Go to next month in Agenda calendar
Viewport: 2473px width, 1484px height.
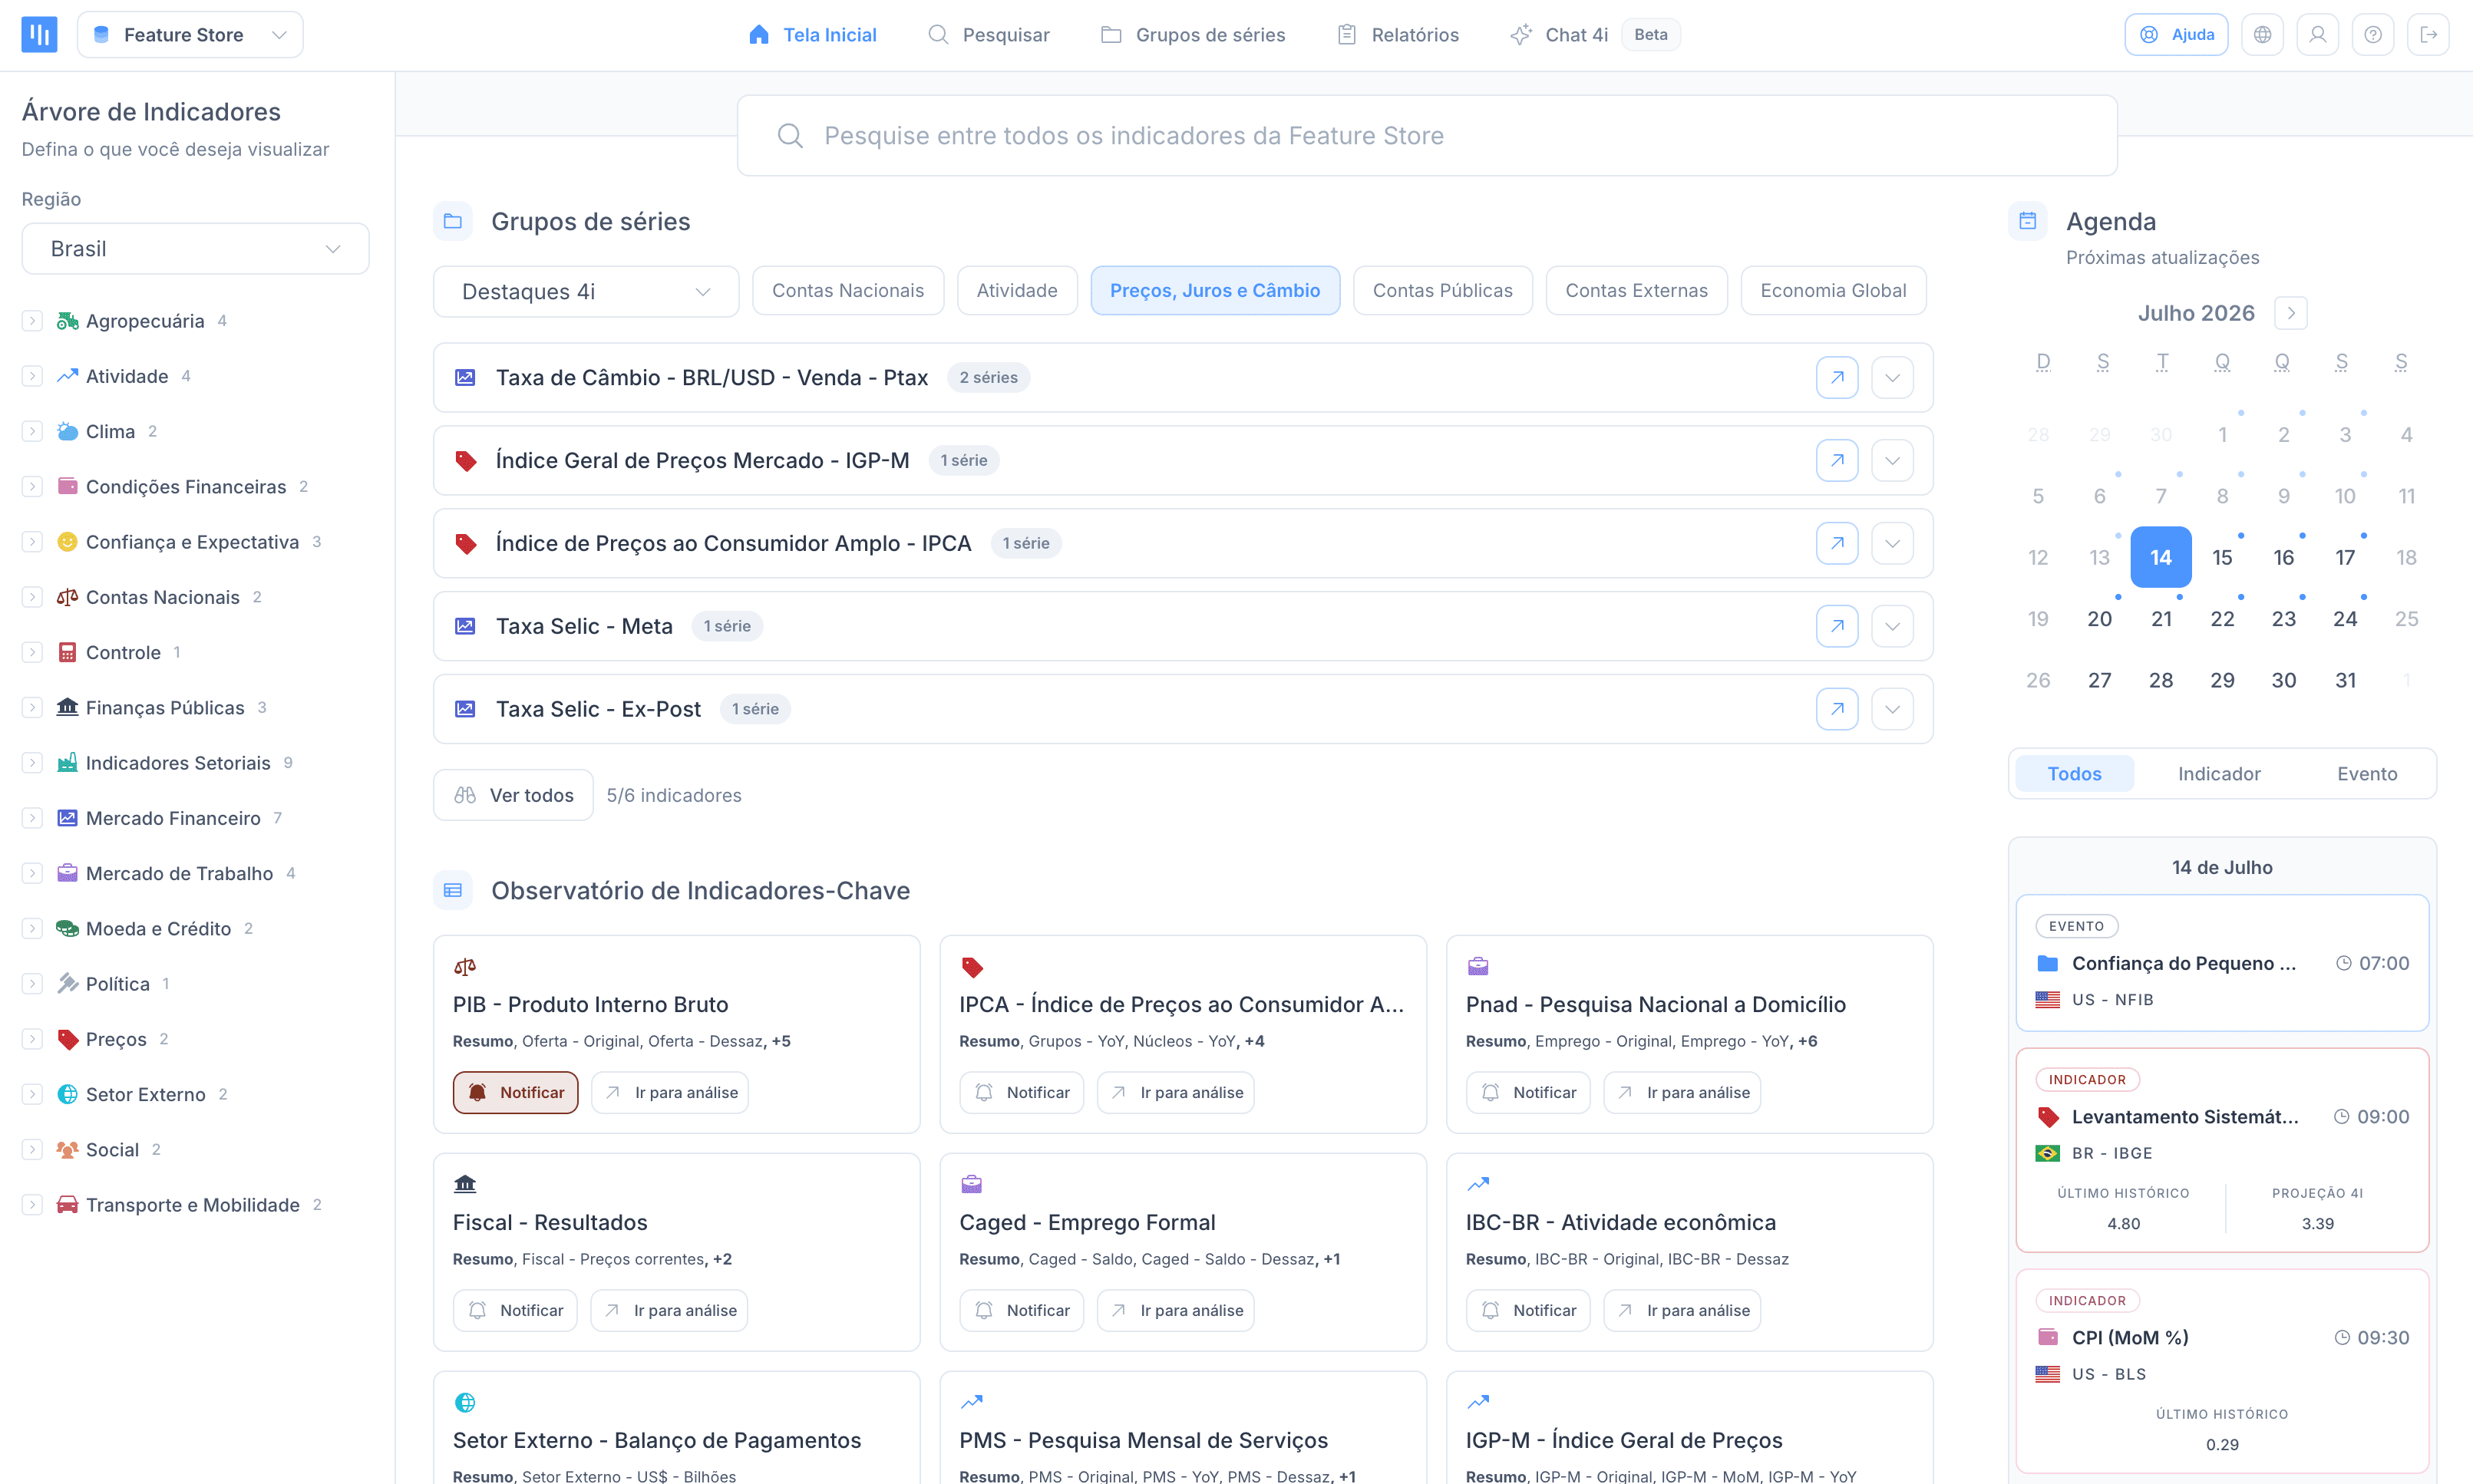coord(2291,314)
